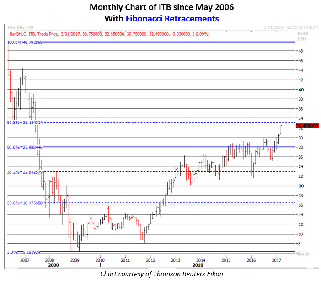Click the 28 price axis label
The height and width of the screenshot is (283, 321).
(x=300, y=147)
